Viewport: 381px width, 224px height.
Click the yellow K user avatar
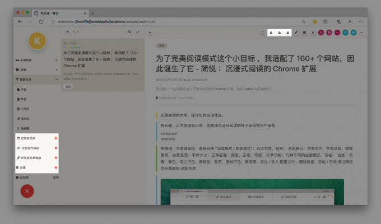pos(37,41)
